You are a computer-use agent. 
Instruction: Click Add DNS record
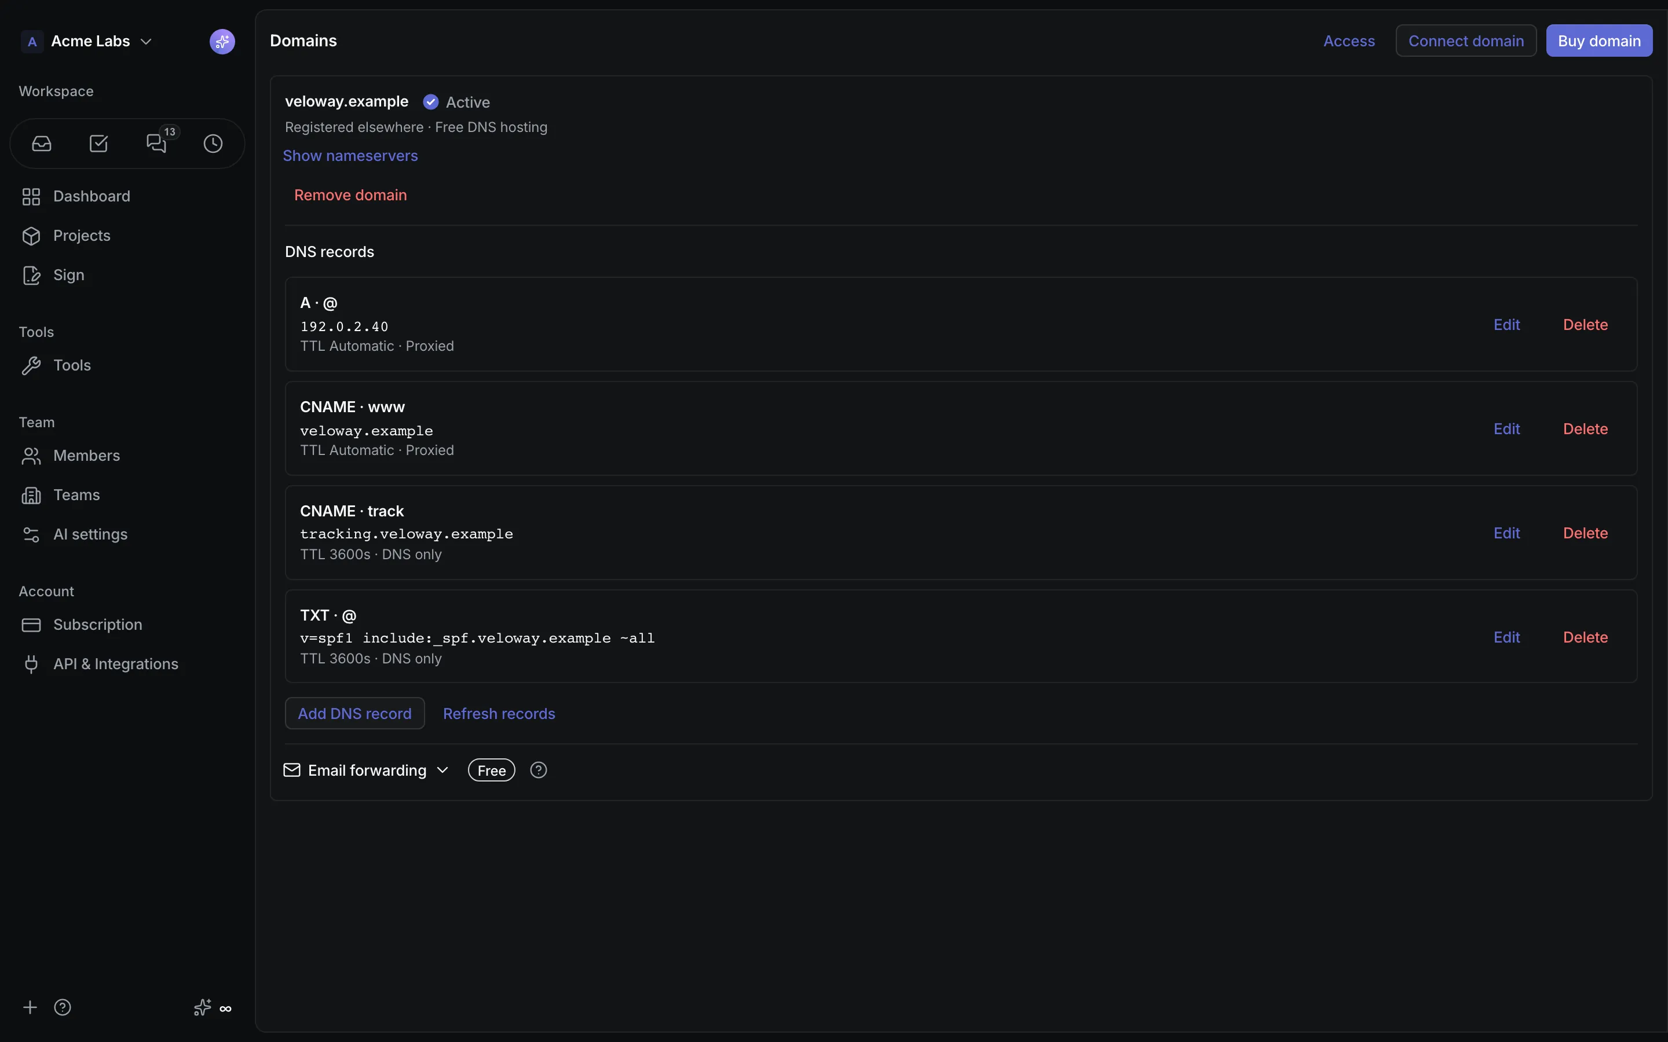355,713
